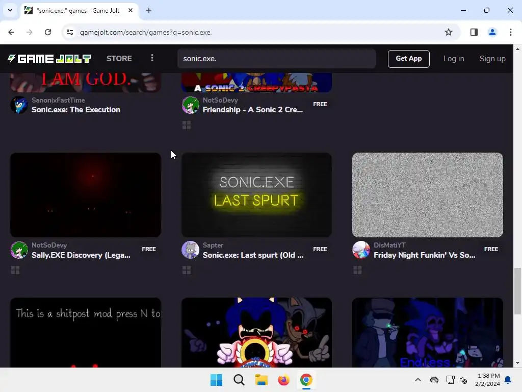
Task: Click the Get App button
Action: pos(409,59)
